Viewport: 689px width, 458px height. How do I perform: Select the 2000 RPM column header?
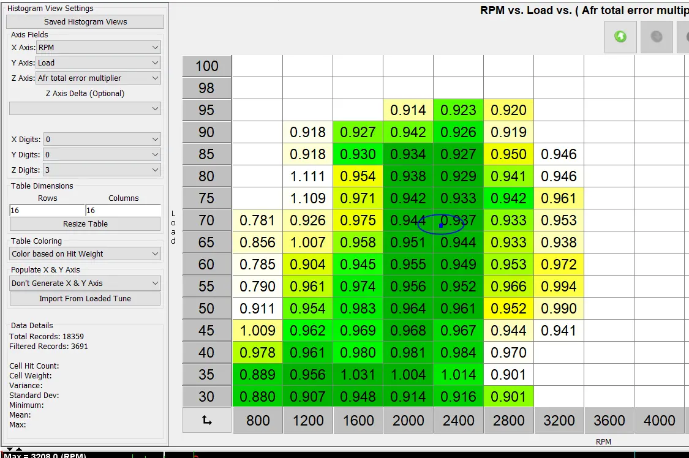pos(409,420)
